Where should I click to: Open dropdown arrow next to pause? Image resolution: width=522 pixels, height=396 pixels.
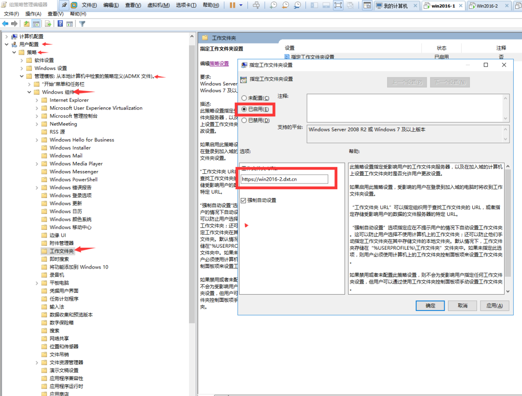tap(241, 5)
